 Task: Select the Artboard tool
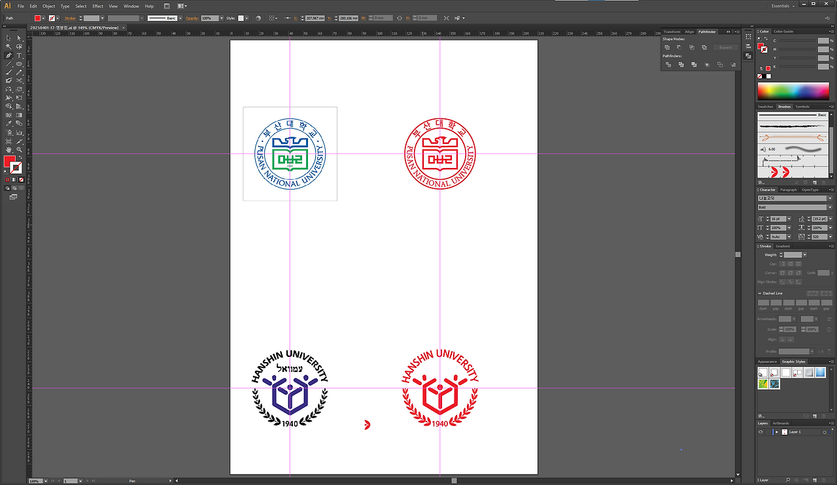[9, 141]
